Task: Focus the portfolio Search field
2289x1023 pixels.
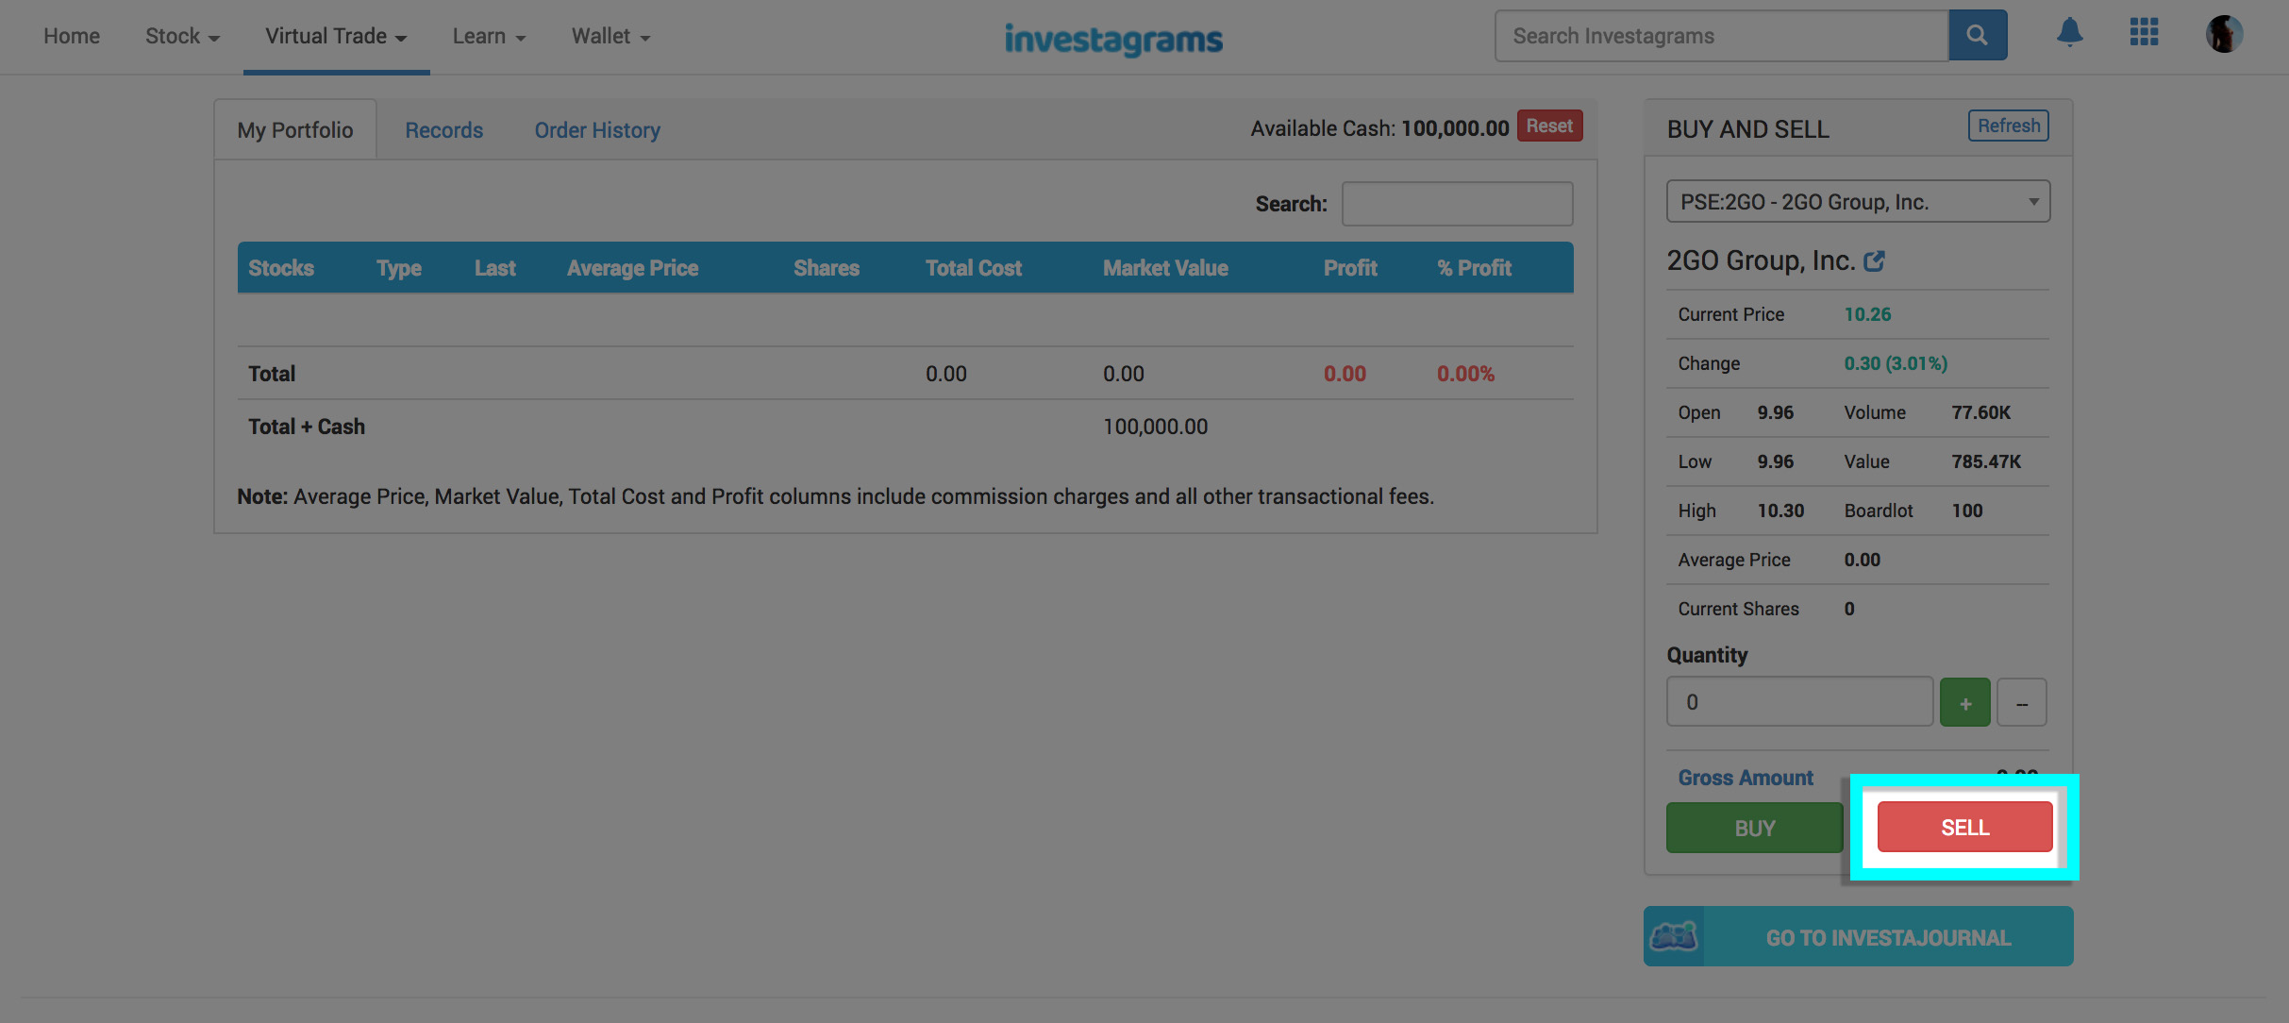Action: [1458, 204]
